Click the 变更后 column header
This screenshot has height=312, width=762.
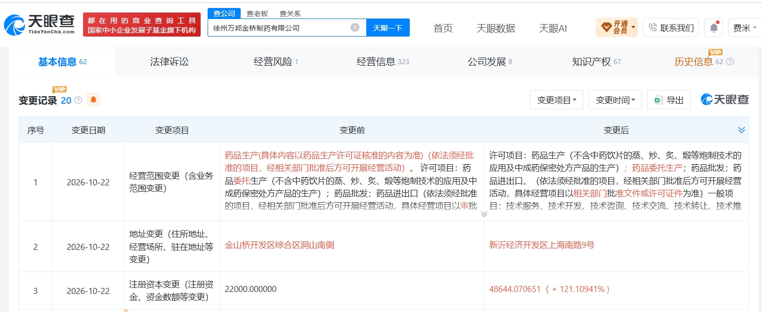616,130
